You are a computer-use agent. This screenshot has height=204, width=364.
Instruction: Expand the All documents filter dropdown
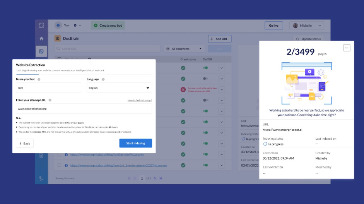pyautogui.click(x=184, y=49)
